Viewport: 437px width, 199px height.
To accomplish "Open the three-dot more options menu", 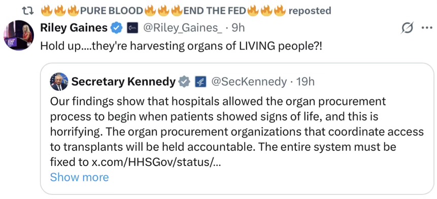I will coord(427,27).
